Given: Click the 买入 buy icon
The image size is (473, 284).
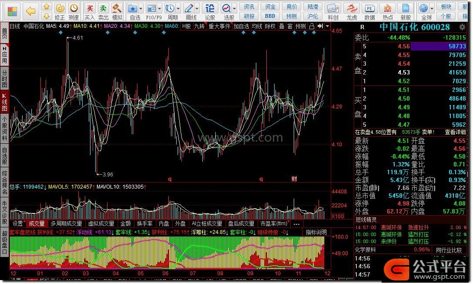Looking at the screenshot, I should point(90,11).
